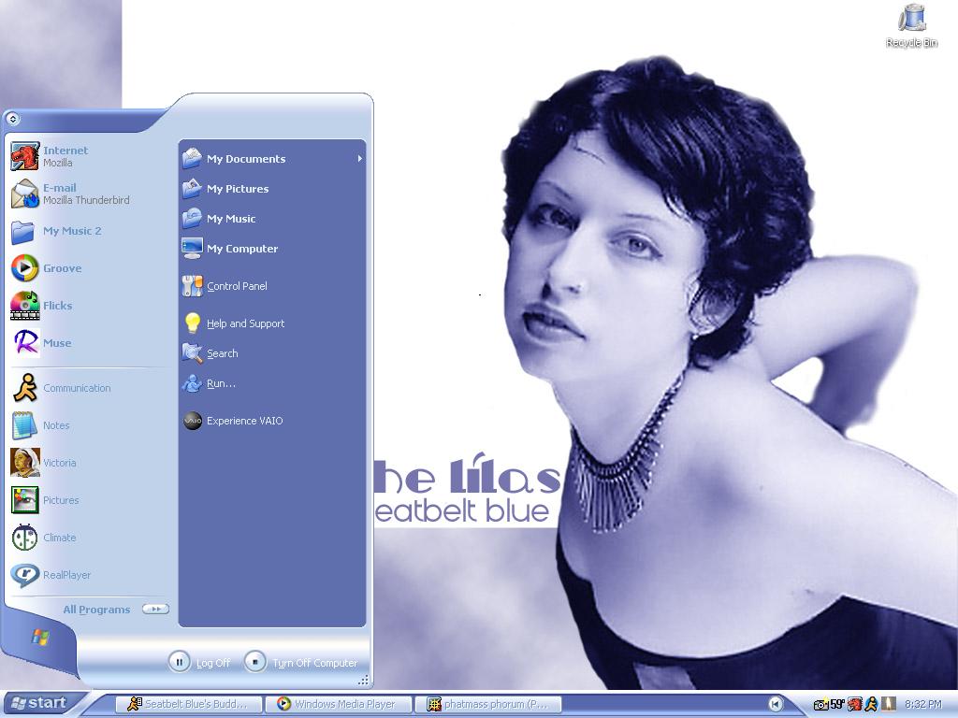Open the Flicks film icon
958x718 pixels.
click(25, 306)
